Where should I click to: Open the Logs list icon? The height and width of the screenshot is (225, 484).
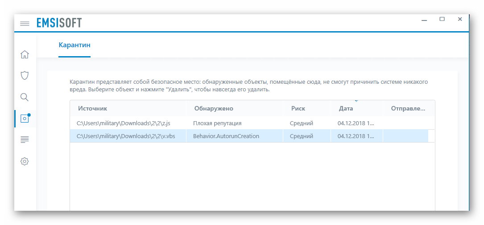point(25,139)
